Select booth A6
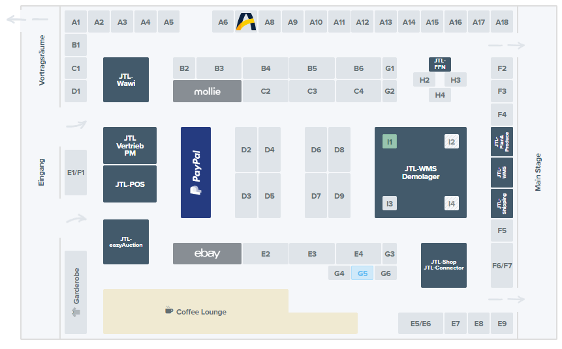Screen dimensions: 562x349 click(223, 22)
